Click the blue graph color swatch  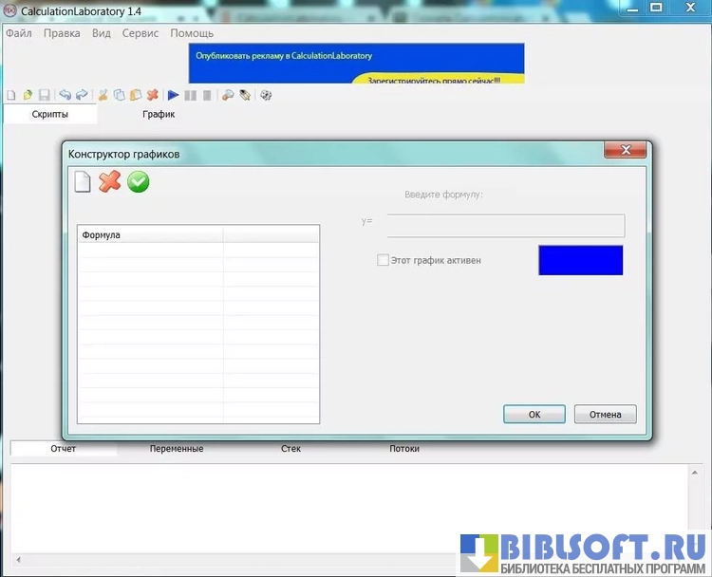(x=580, y=260)
